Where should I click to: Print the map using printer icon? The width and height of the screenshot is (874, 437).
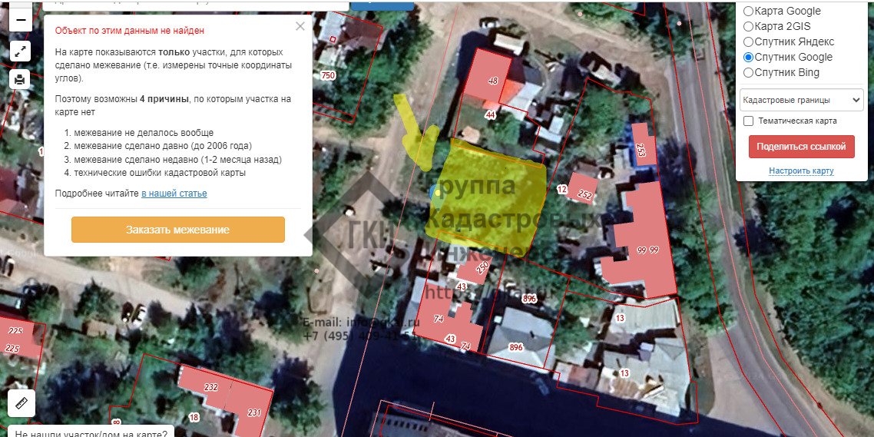[x=20, y=79]
